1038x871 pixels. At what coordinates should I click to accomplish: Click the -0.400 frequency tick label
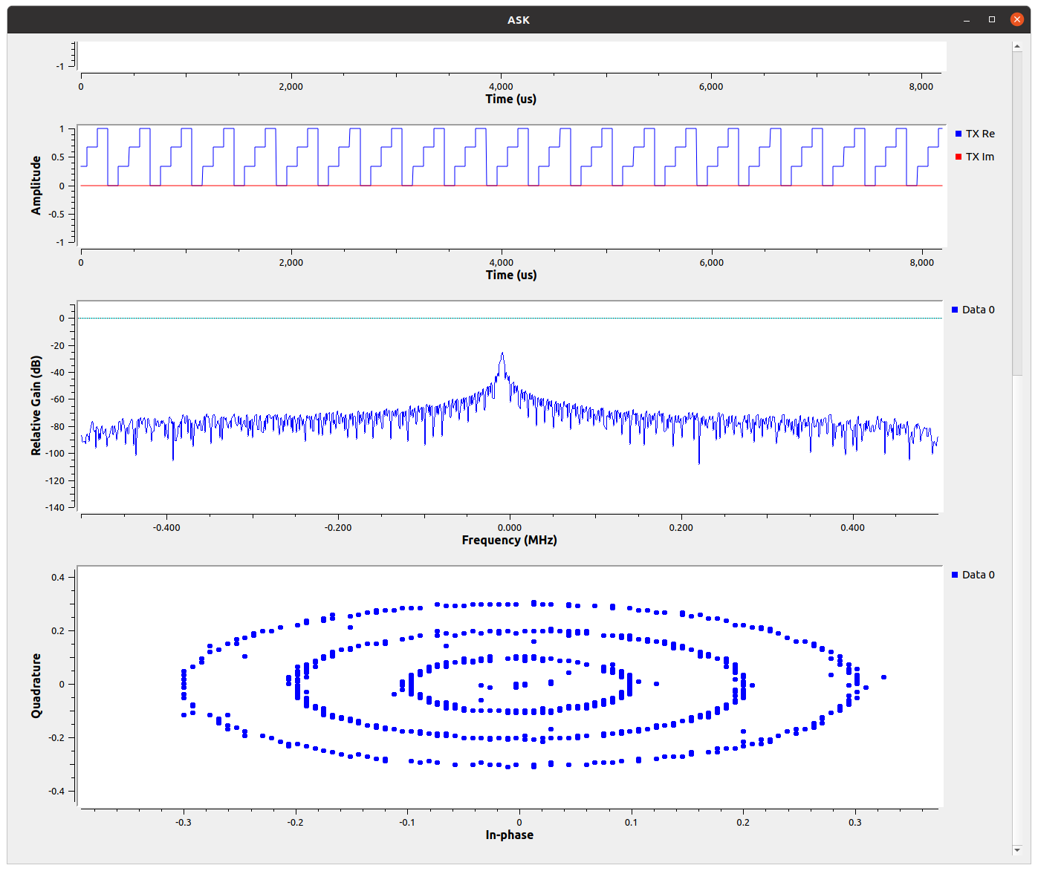click(x=166, y=528)
